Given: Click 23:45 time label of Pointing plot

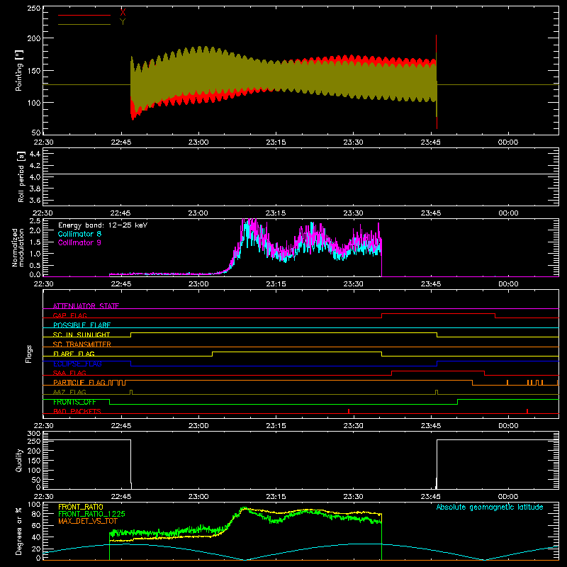Looking at the screenshot, I should click(431, 142).
